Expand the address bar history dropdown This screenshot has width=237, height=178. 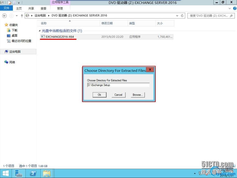[177, 16]
